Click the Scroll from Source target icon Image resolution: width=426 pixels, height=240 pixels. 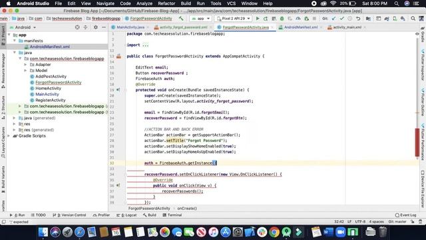click(77, 27)
